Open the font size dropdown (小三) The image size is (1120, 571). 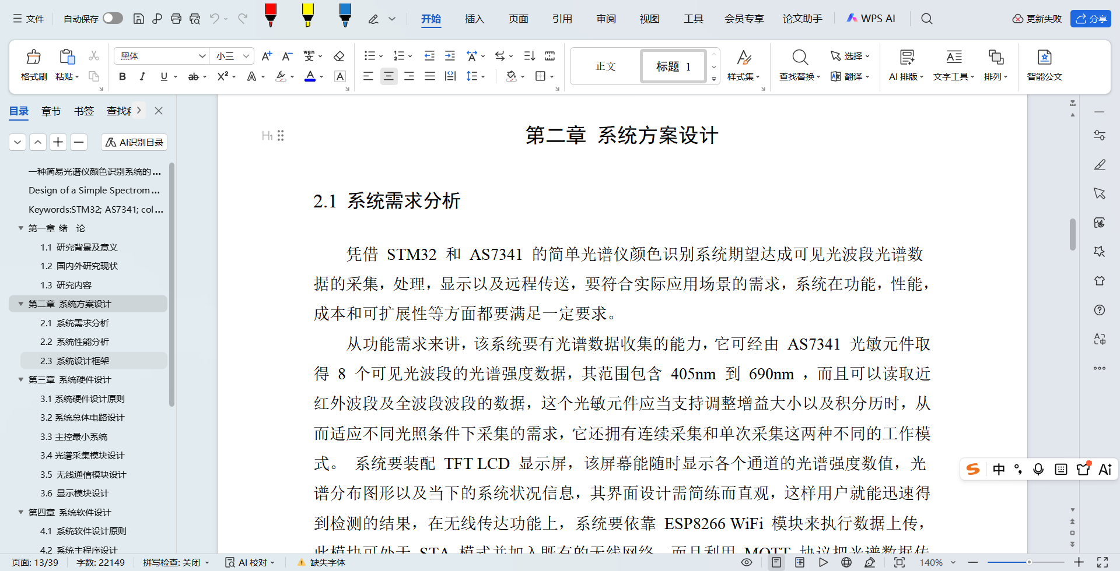point(246,56)
